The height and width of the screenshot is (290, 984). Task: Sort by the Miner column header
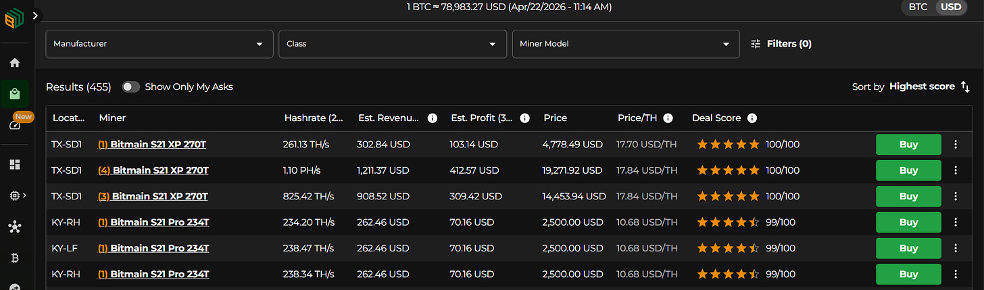click(x=112, y=118)
